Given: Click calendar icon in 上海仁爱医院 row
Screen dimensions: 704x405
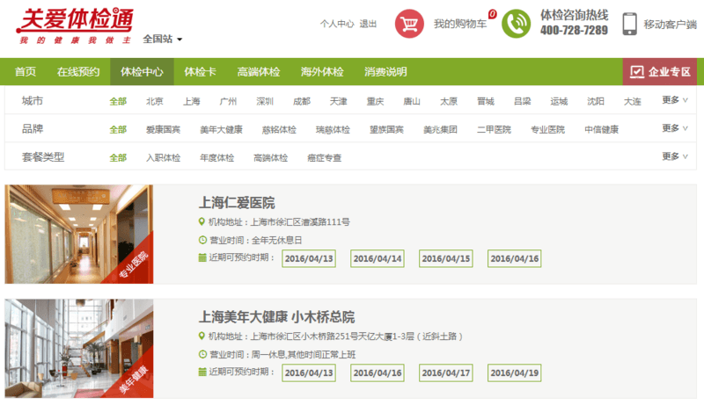Looking at the screenshot, I should click(202, 257).
